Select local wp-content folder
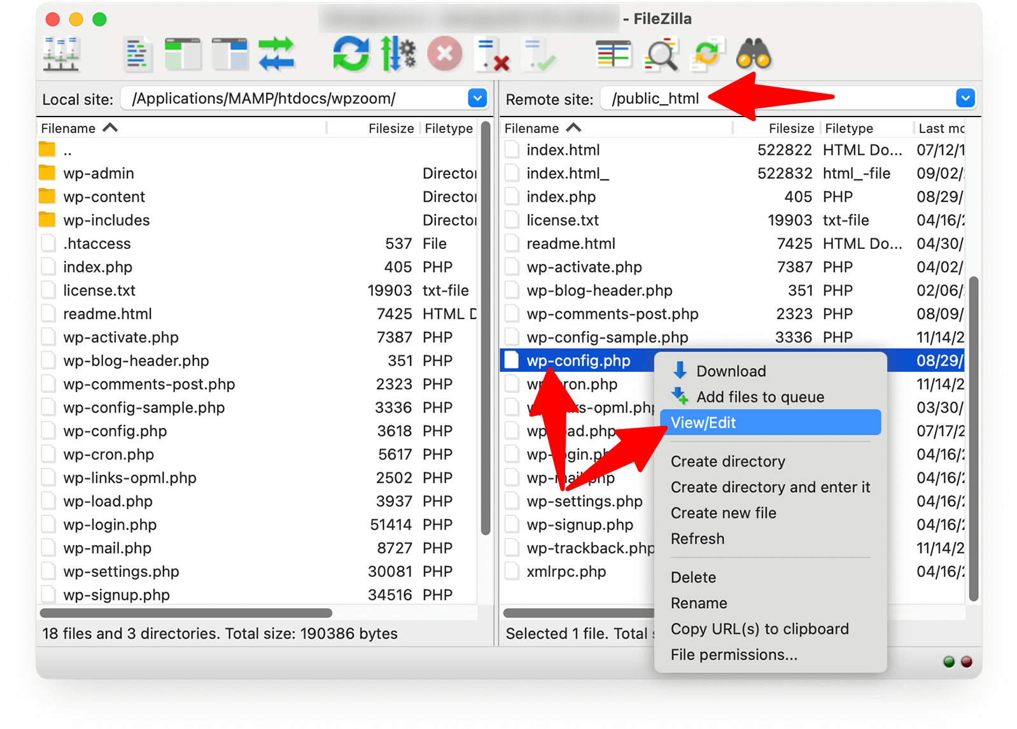 tap(257, 197)
